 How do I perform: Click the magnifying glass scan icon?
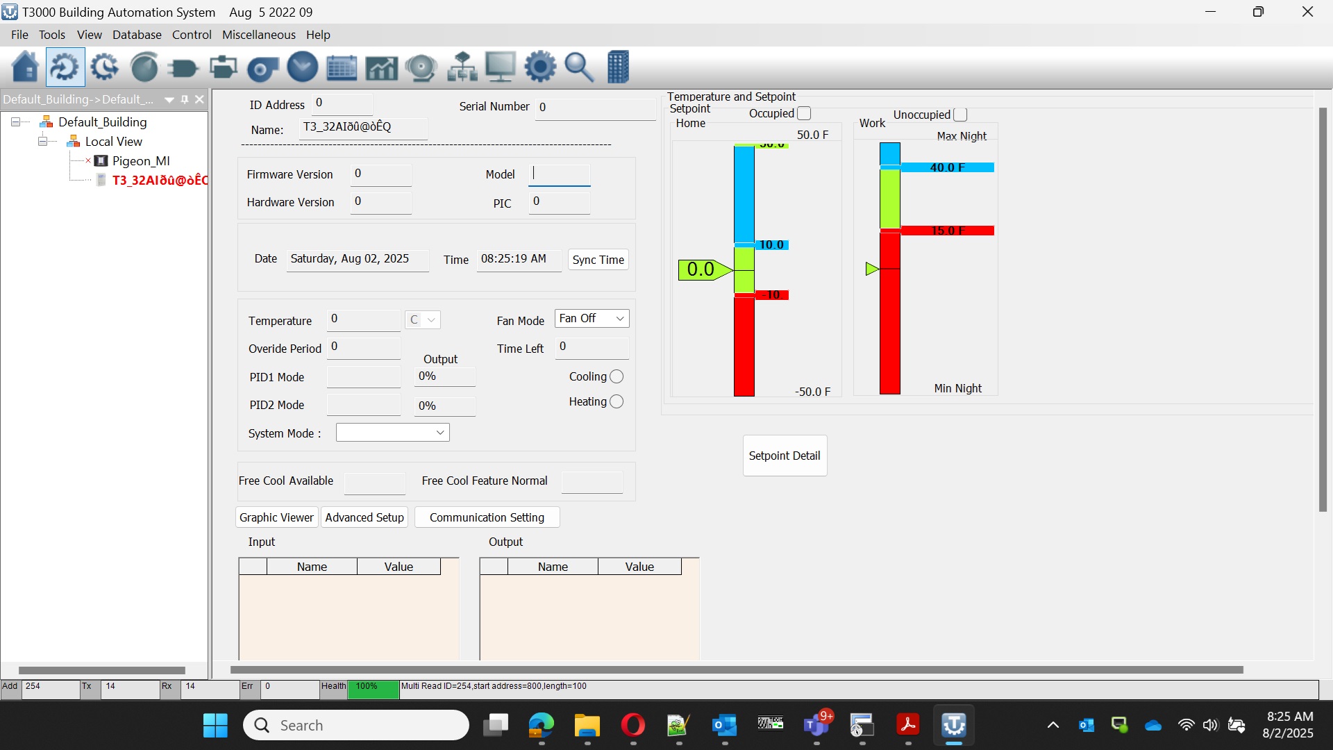click(x=579, y=67)
